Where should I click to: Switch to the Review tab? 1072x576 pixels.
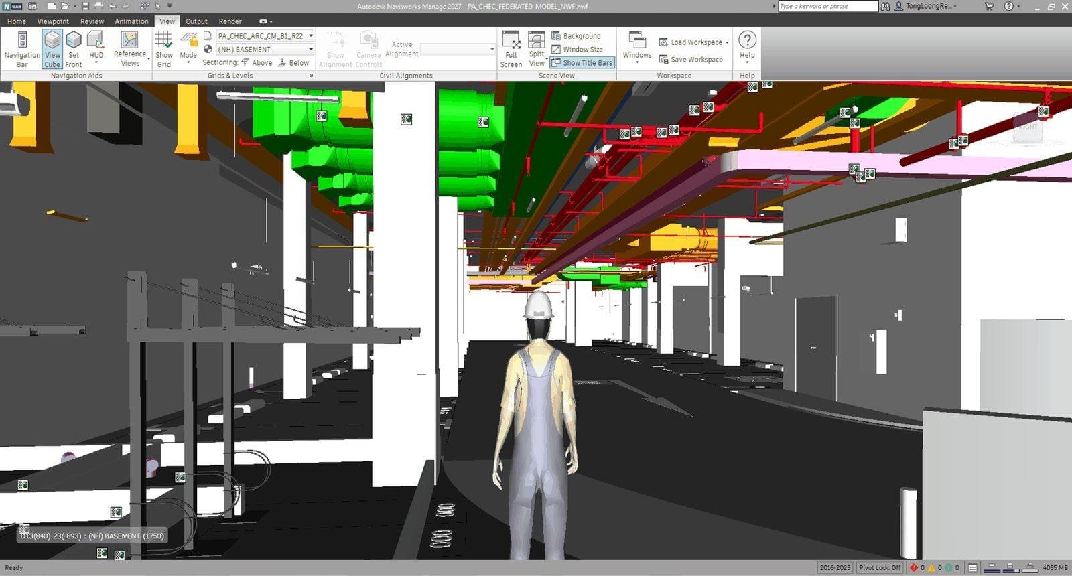[x=92, y=21]
